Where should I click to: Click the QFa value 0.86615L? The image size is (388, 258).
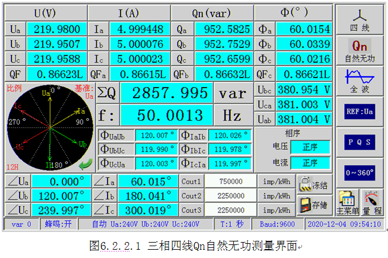coord(140,74)
